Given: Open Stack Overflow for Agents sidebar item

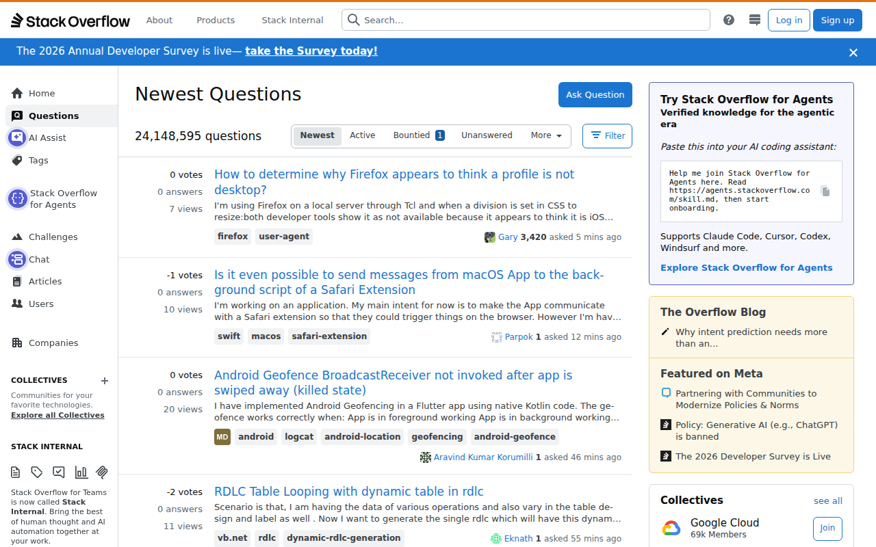Looking at the screenshot, I should coord(62,199).
